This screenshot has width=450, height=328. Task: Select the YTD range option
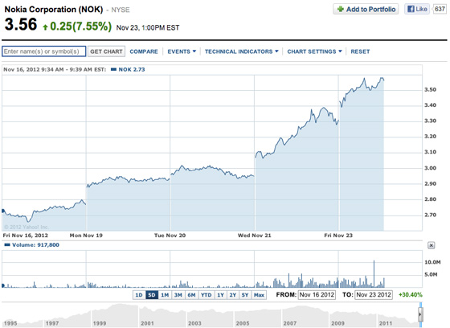(x=206, y=295)
